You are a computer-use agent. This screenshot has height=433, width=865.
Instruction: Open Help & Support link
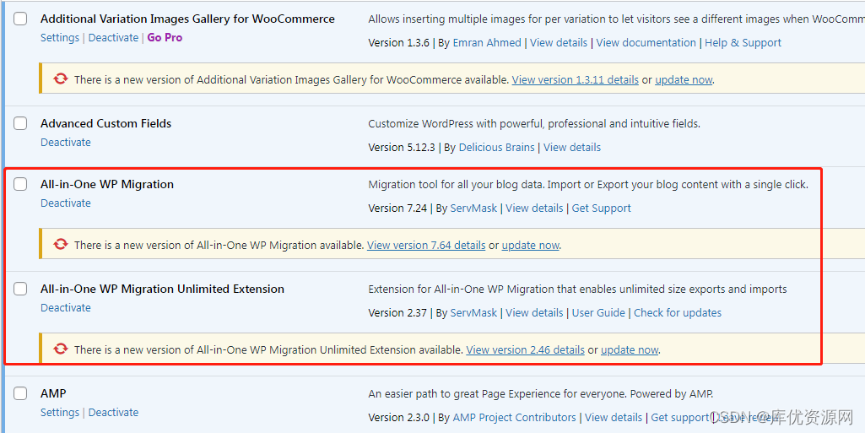point(743,42)
